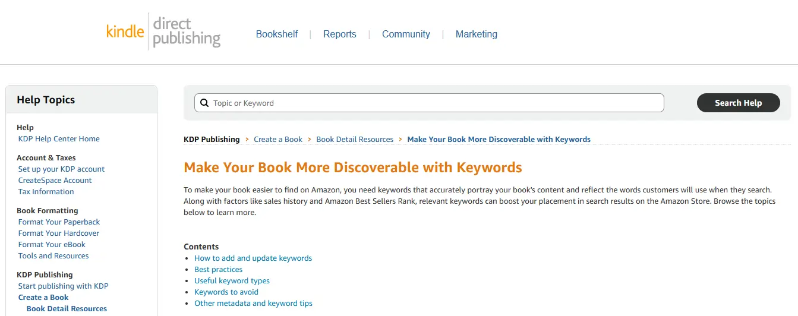Open Tax Information sidebar link
This screenshot has height=316, width=798.
tap(46, 191)
